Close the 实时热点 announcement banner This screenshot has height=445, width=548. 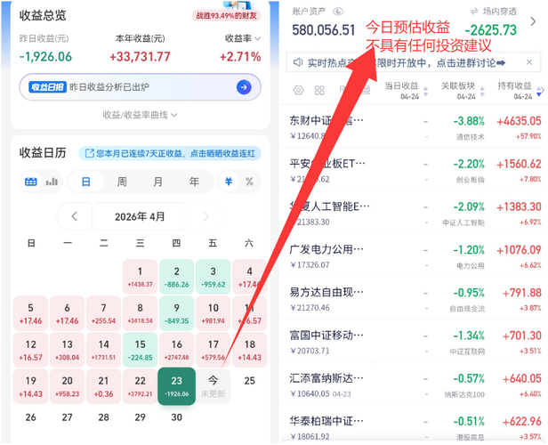(529, 62)
